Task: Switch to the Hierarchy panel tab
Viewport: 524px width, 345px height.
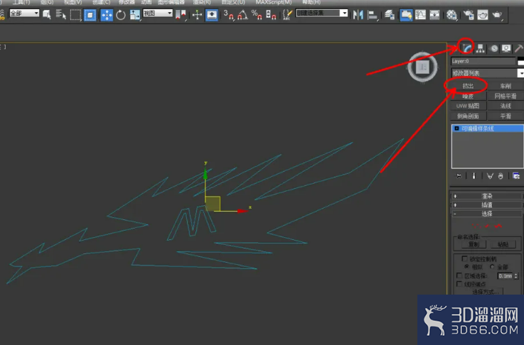Action: click(481, 48)
